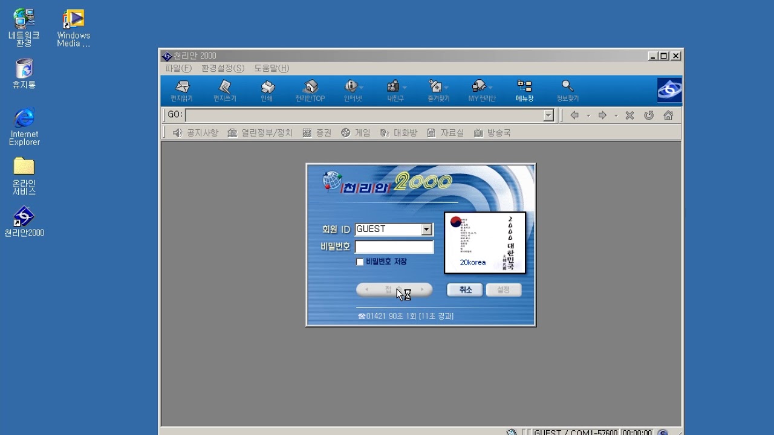Select the Windows Media desktop shortcut

74,28
